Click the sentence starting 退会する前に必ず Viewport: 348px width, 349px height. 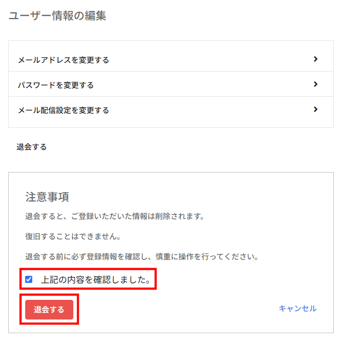click(142, 256)
